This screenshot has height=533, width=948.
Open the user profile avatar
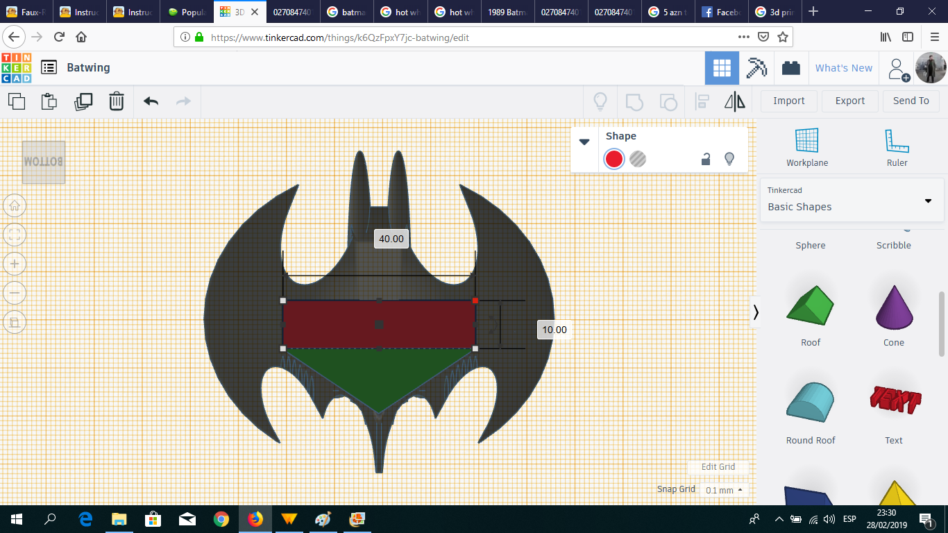click(x=931, y=68)
